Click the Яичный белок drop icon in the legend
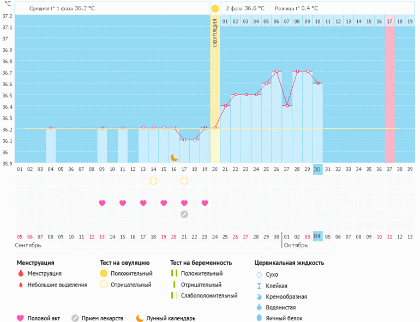 (x=259, y=318)
